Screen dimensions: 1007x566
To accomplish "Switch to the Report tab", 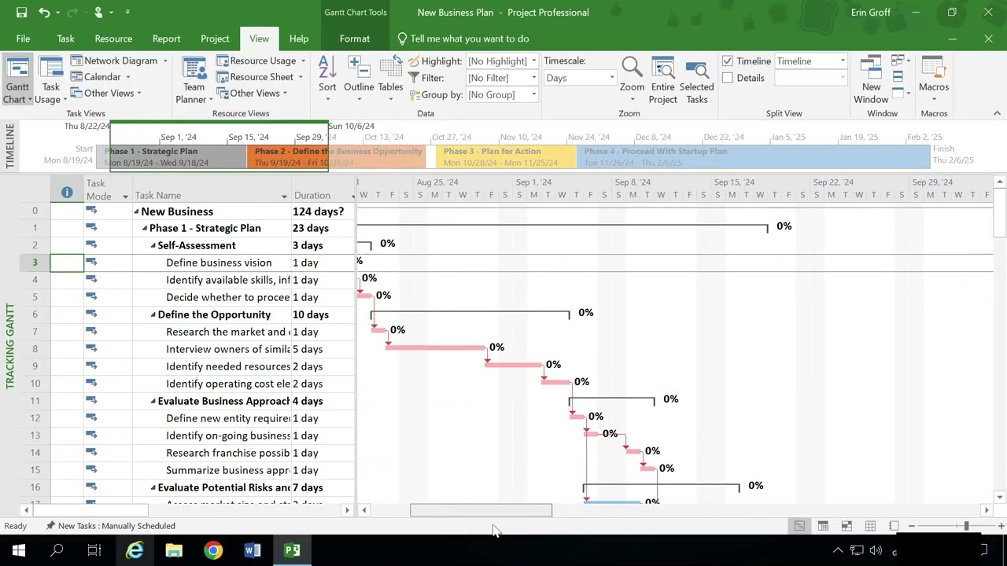I will 166,39.
